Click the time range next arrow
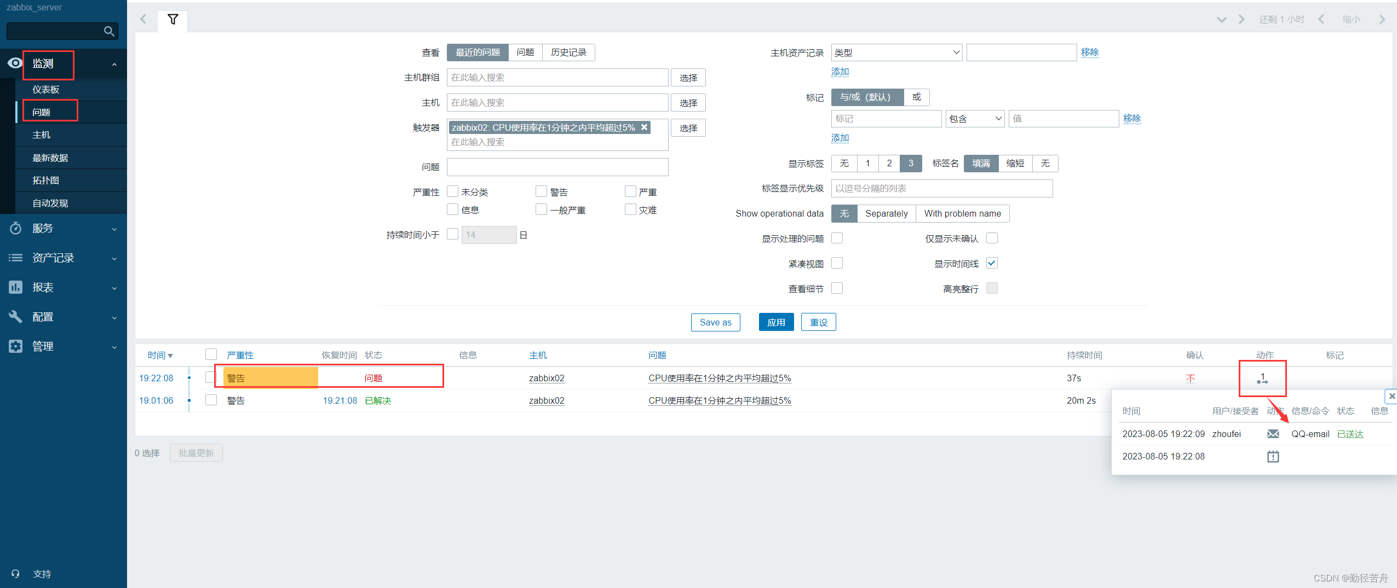The height and width of the screenshot is (588, 1397). [x=1241, y=20]
